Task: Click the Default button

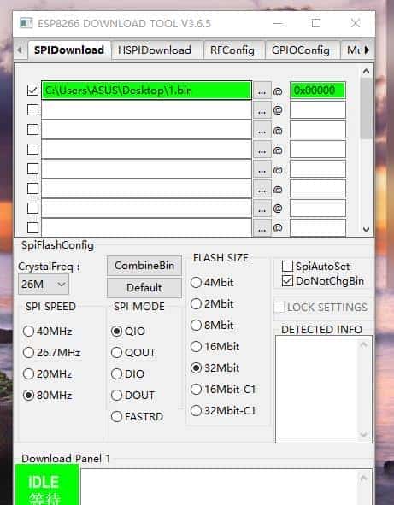Action: coord(144,287)
